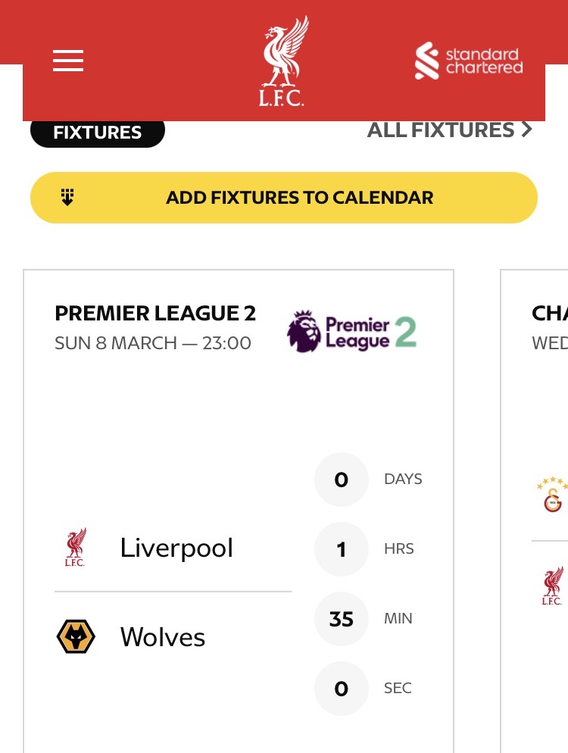Click the Premier League 2 competition logo

pyautogui.click(x=352, y=332)
